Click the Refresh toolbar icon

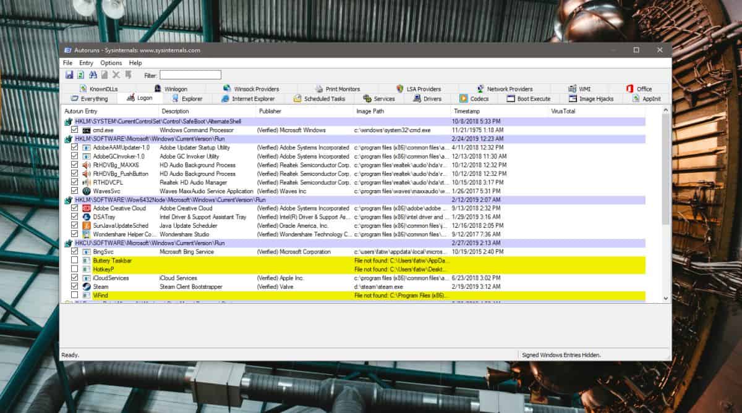[81, 75]
